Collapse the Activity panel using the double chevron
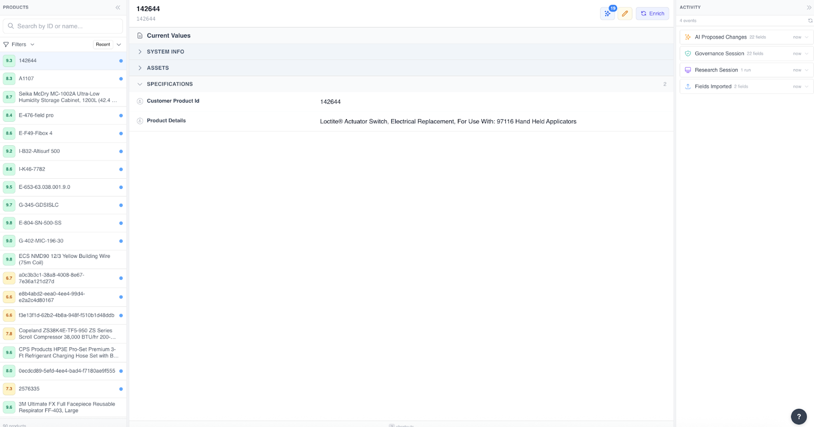 point(809,8)
